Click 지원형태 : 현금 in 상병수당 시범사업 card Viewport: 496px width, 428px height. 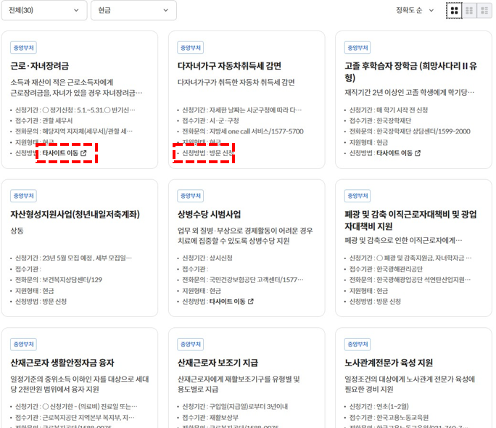tap(202, 291)
